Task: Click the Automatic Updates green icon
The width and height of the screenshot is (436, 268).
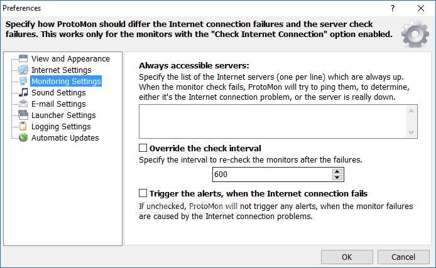Action: (23, 137)
